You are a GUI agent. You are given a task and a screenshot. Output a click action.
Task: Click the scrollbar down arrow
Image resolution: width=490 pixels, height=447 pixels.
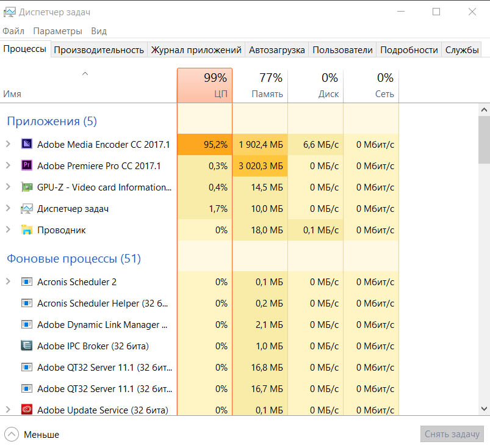click(x=484, y=409)
